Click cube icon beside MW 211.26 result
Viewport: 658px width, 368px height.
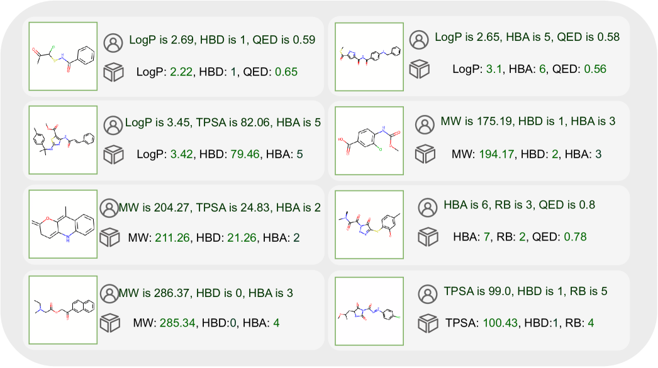click(x=109, y=237)
